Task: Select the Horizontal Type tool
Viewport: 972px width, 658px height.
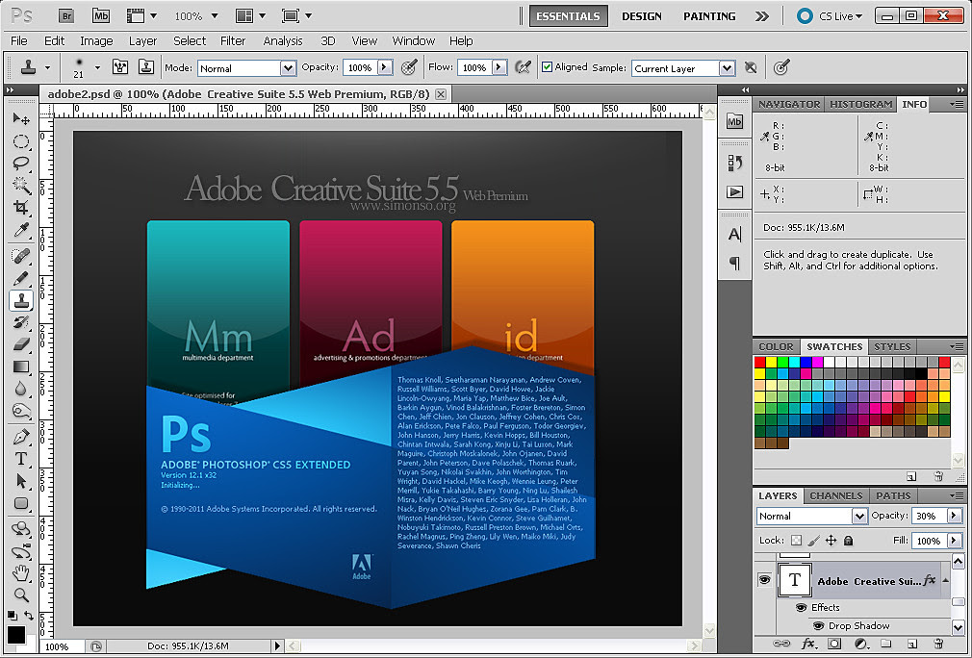Action: [x=21, y=459]
